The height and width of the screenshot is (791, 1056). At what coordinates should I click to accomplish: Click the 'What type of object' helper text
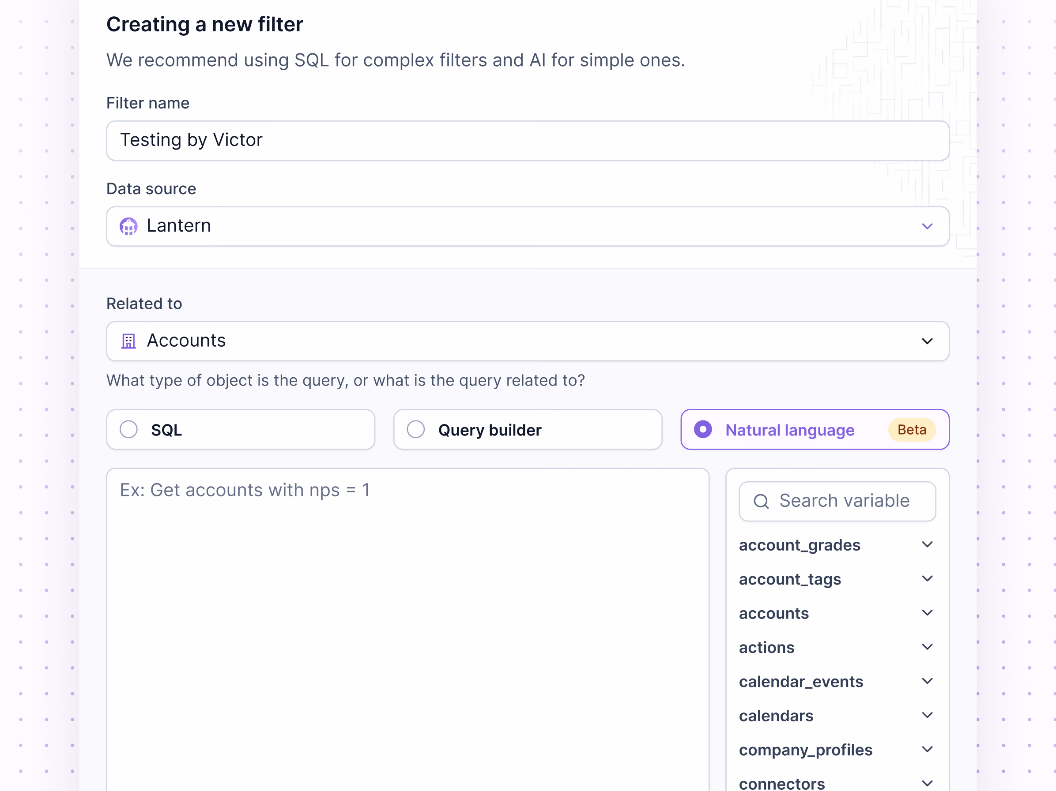(346, 380)
